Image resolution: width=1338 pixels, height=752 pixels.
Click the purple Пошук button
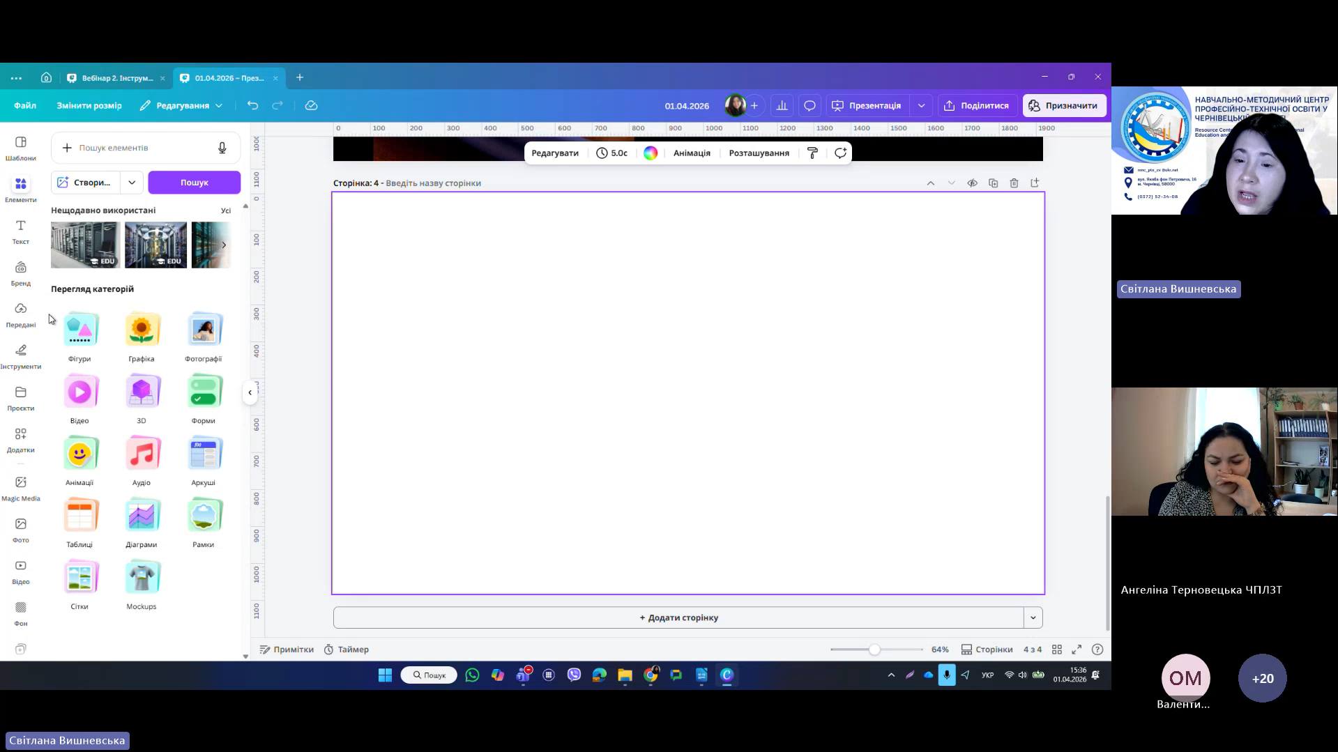coord(194,182)
